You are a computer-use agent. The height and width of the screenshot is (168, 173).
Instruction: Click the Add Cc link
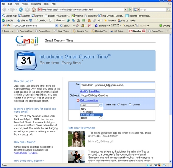[x=84, y=91]
